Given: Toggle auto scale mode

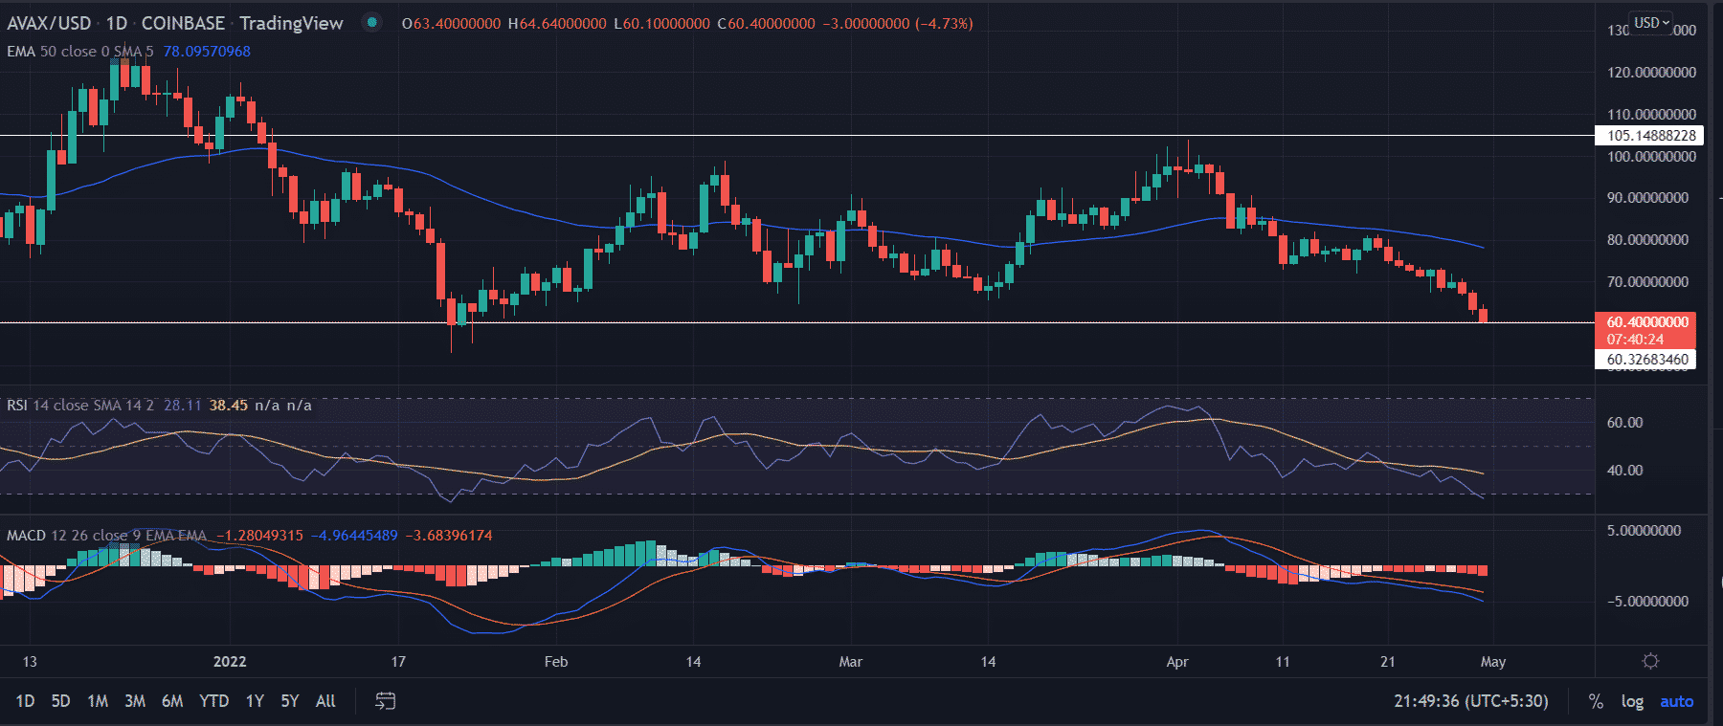Looking at the screenshot, I should tap(1676, 701).
